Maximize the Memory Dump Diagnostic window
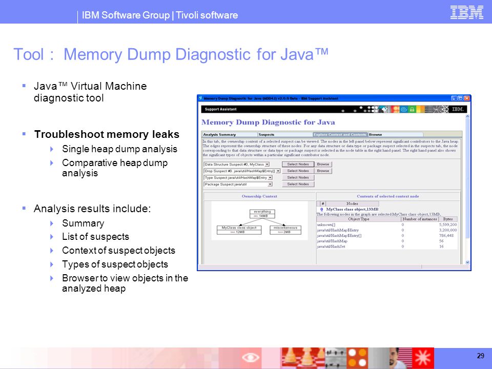This screenshot has height=369, width=492. click(460, 98)
